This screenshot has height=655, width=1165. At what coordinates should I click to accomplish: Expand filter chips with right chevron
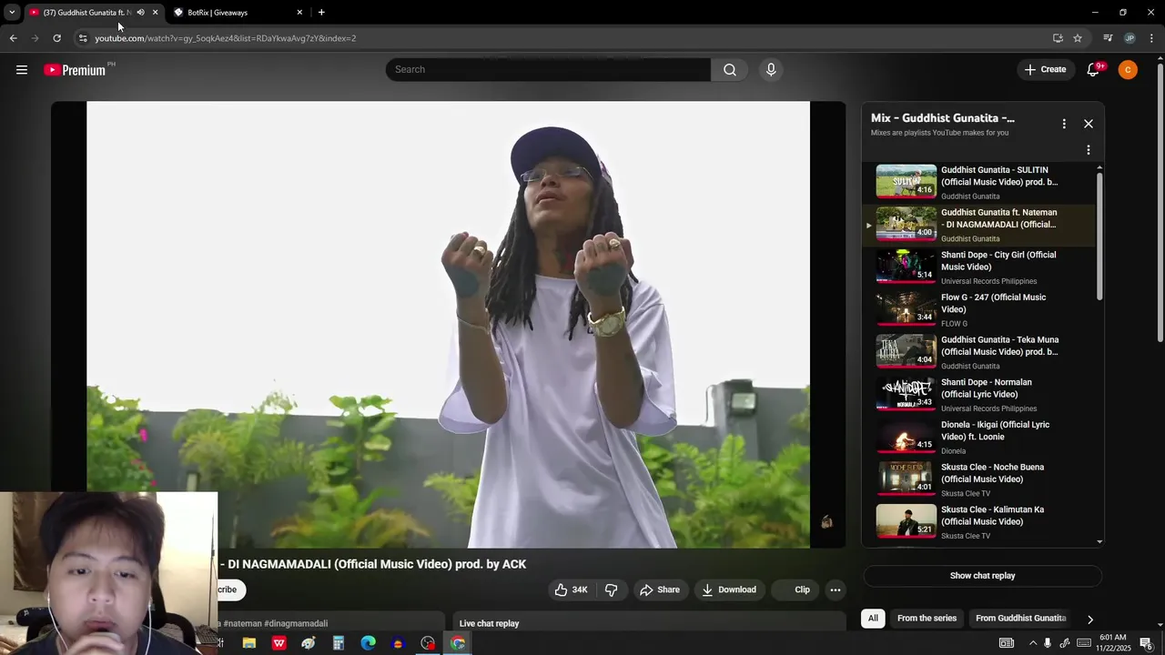(x=1089, y=620)
